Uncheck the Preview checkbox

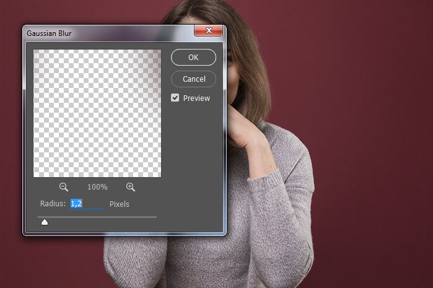coord(175,98)
